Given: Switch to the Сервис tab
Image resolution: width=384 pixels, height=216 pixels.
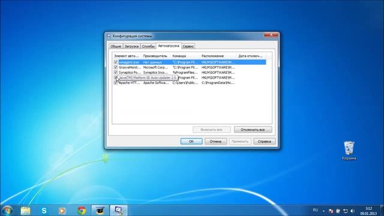Looking at the screenshot, I should (188, 46).
